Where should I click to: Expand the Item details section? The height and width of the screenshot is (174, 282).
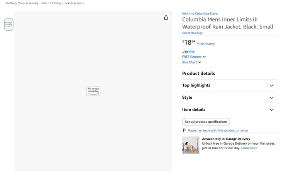click(230, 110)
